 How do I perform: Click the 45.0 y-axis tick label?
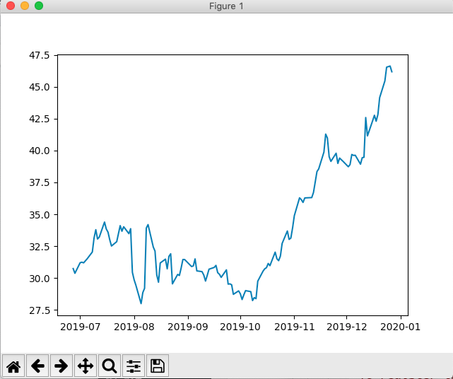(40, 87)
